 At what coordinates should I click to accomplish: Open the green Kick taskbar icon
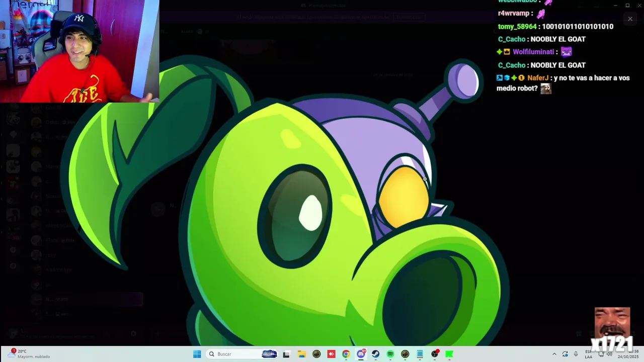(x=449, y=354)
